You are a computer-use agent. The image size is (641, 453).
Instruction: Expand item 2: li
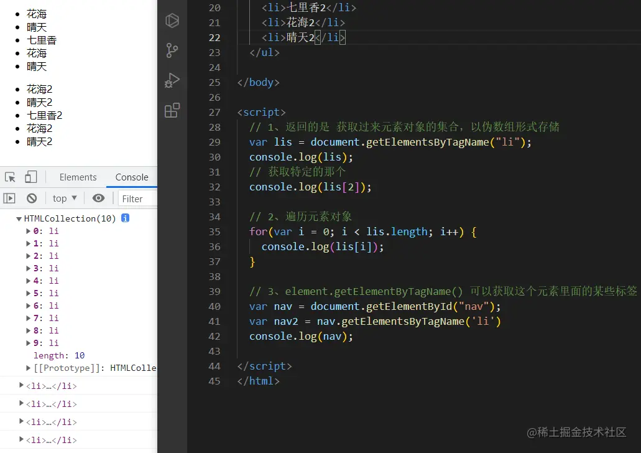pyautogui.click(x=28, y=256)
